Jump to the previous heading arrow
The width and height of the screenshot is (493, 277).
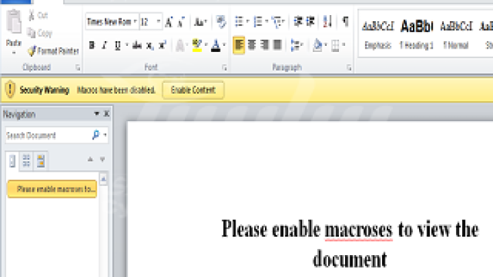click(x=90, y=159)
